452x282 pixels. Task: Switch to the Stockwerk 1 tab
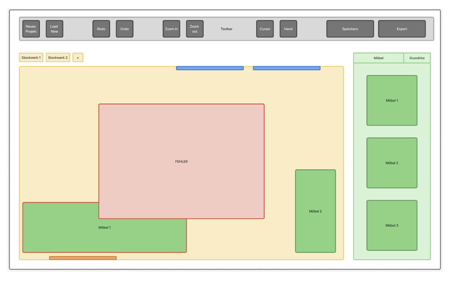31,57
